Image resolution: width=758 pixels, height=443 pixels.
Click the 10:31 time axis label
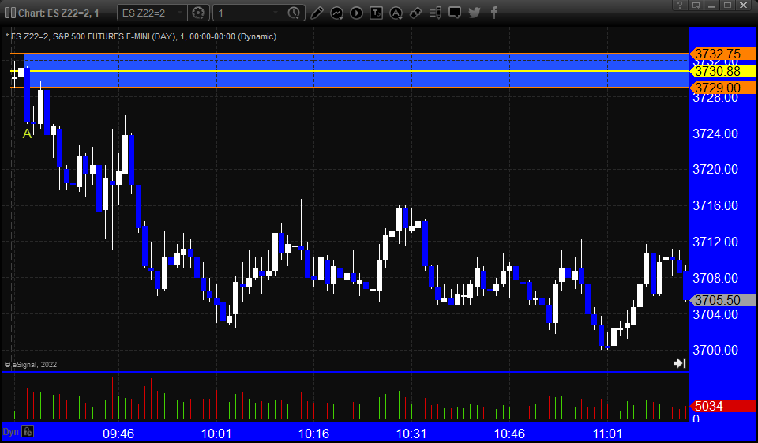411,434
